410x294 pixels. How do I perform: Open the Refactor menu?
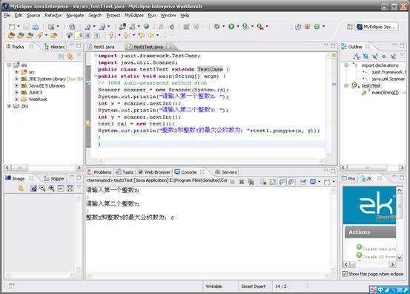53,16
